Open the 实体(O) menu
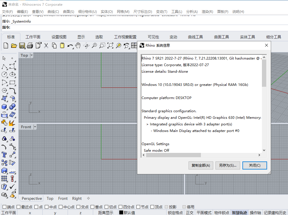288x215 pixels. [107, 11]
